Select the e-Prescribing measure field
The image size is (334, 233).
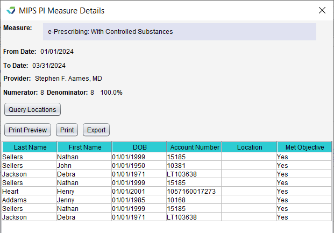coord(180,32)
